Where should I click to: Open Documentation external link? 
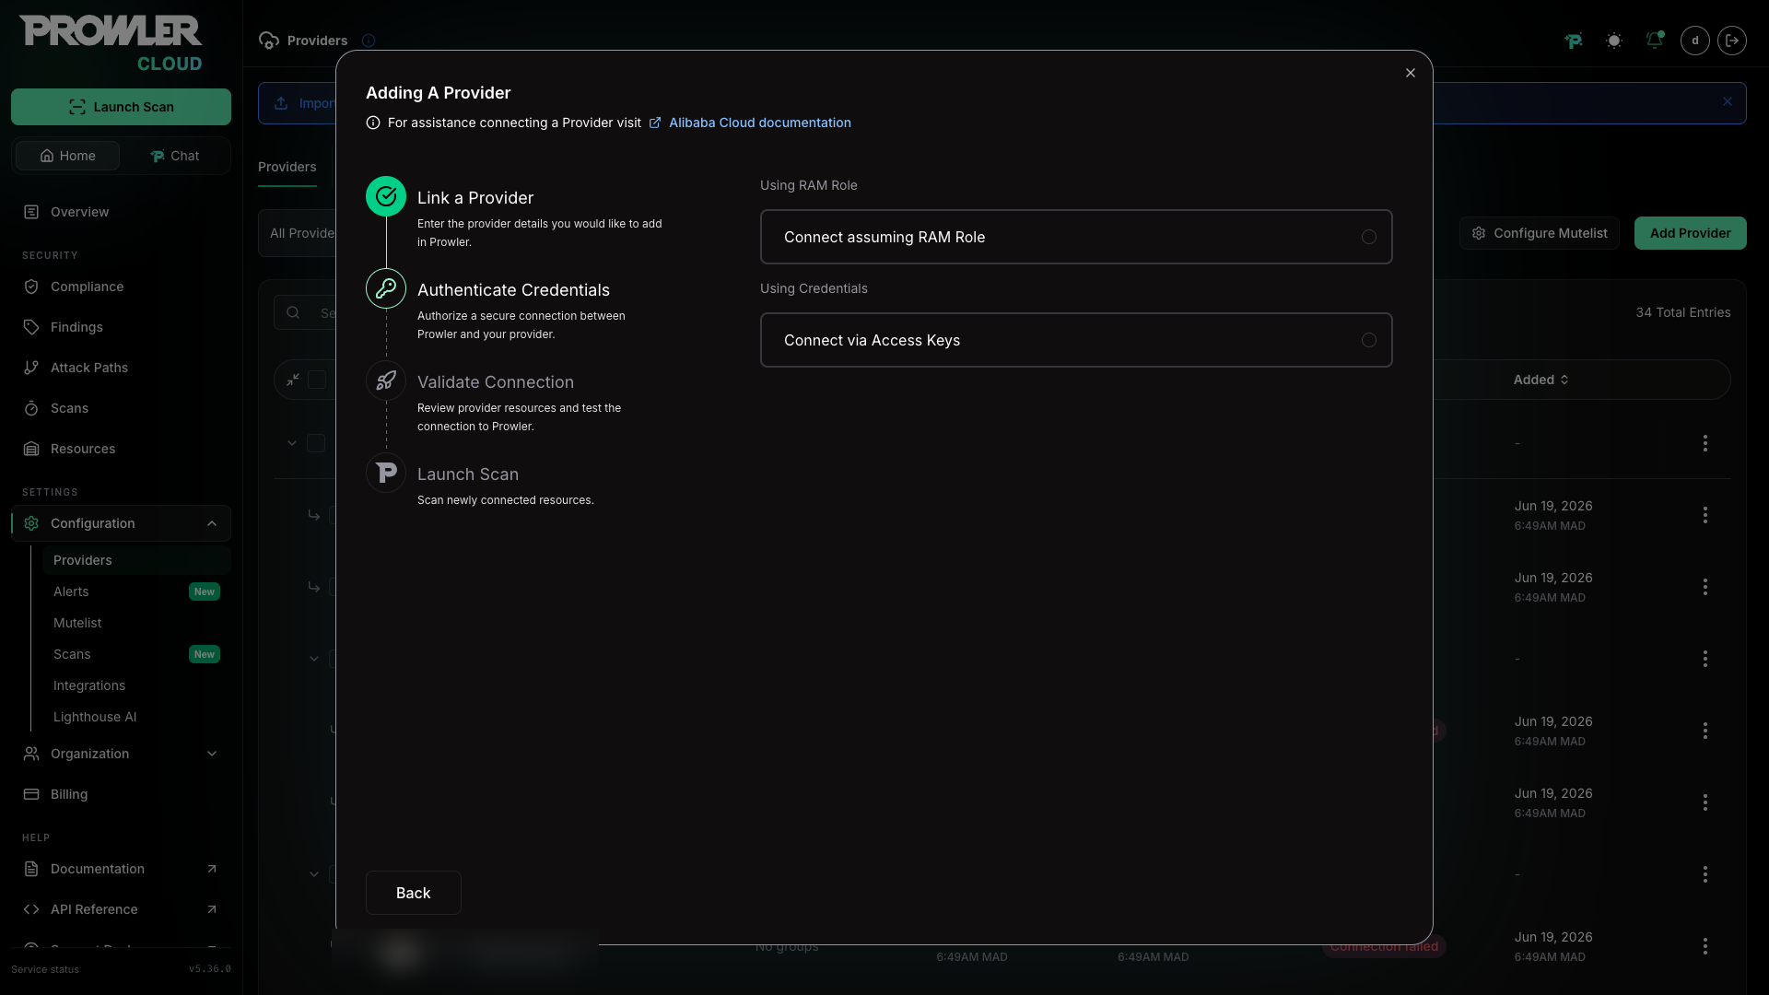click(x=121, y=869)
